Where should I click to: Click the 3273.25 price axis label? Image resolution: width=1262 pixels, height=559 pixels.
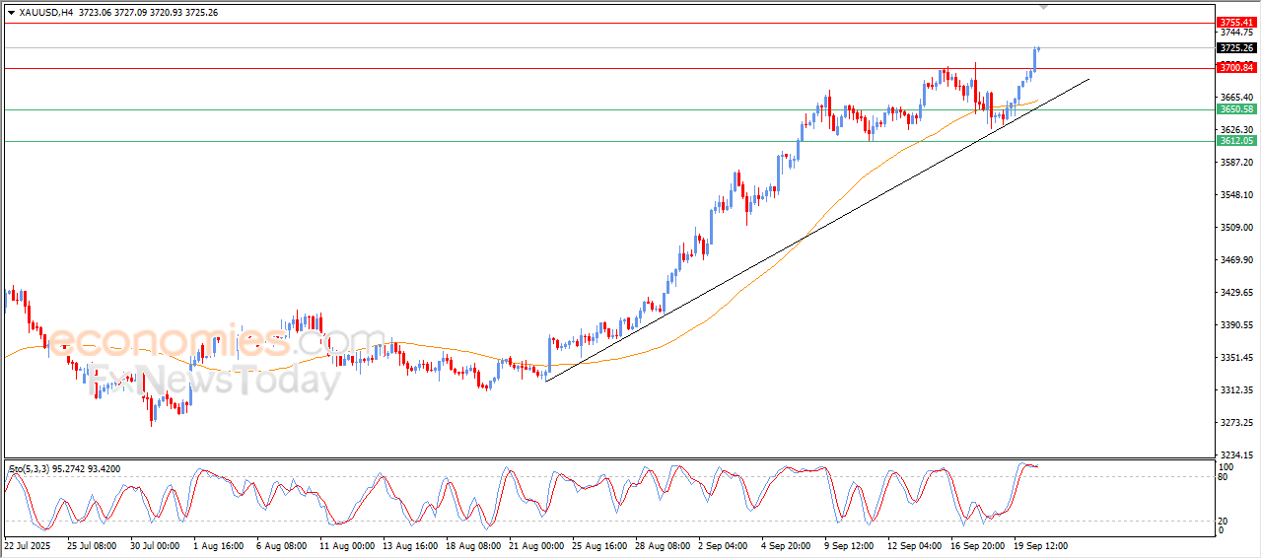[1235, 422]
